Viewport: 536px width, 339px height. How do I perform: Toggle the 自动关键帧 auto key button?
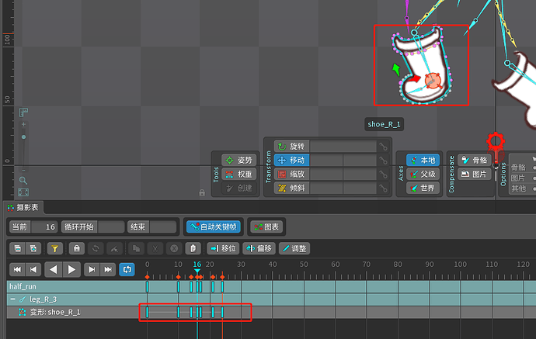coord(214,227)
